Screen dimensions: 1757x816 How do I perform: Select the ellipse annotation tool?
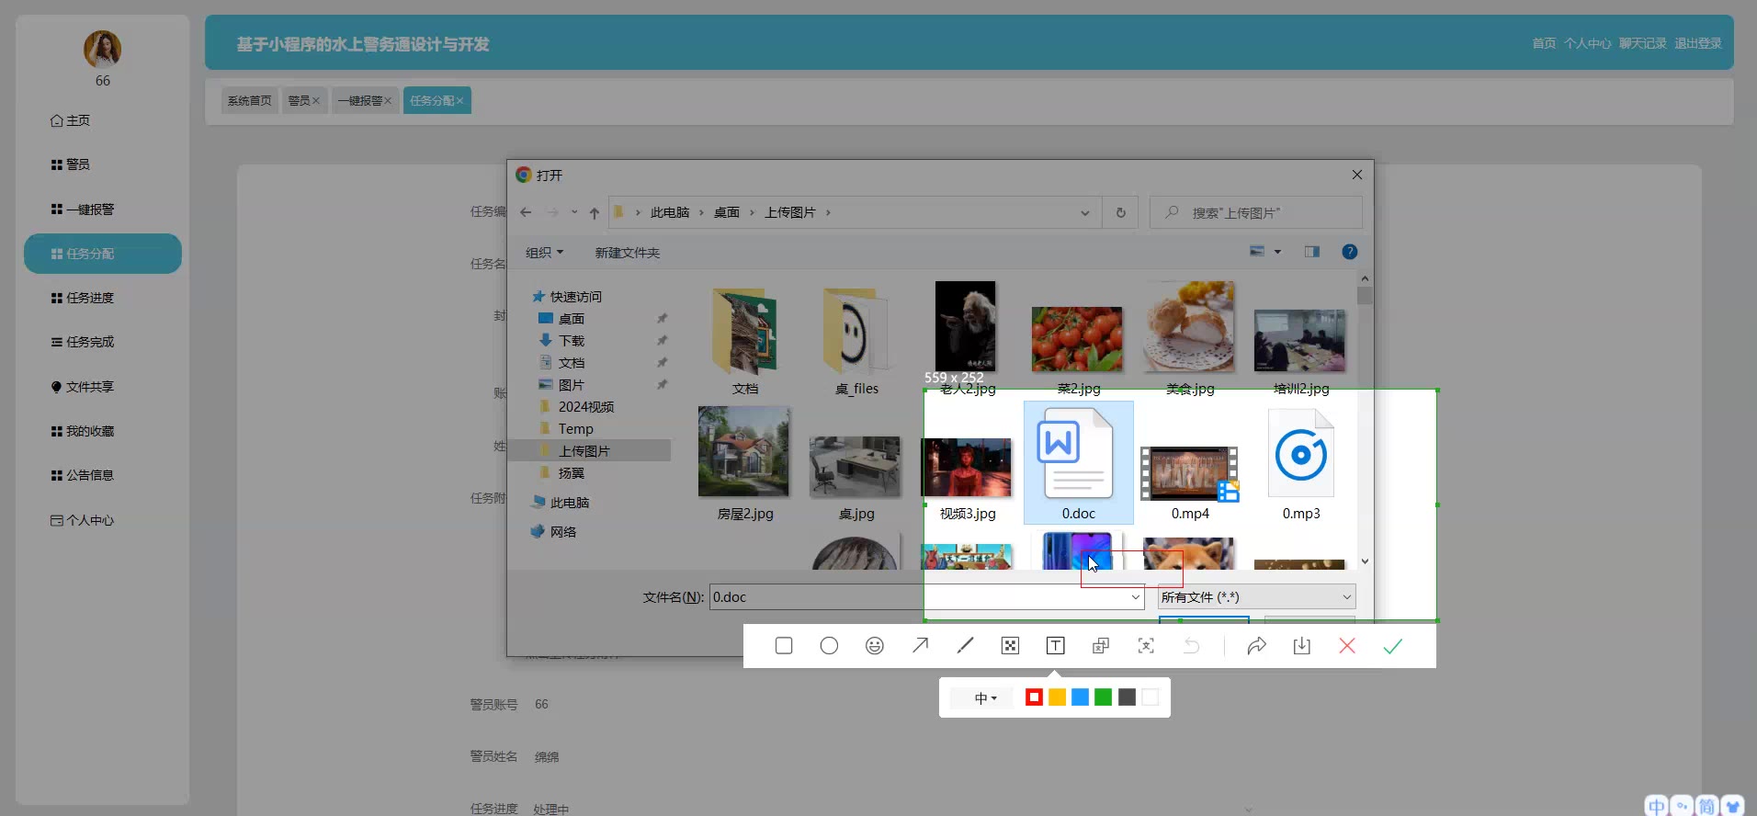pos(829,646)
